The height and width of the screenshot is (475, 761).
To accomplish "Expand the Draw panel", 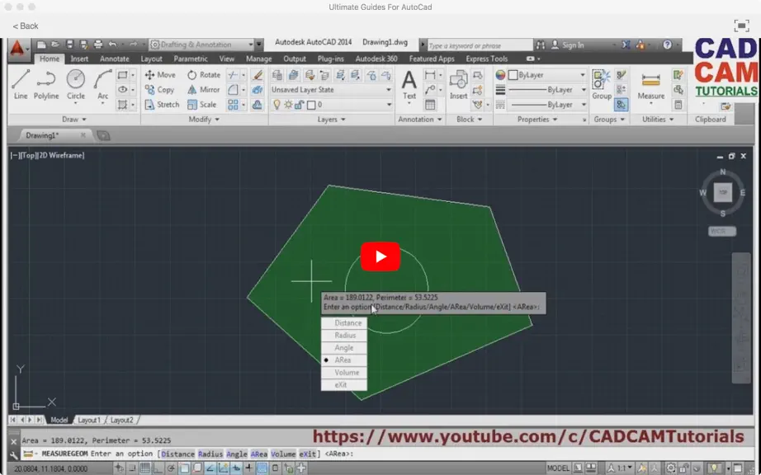I will (x=73, y=120).
